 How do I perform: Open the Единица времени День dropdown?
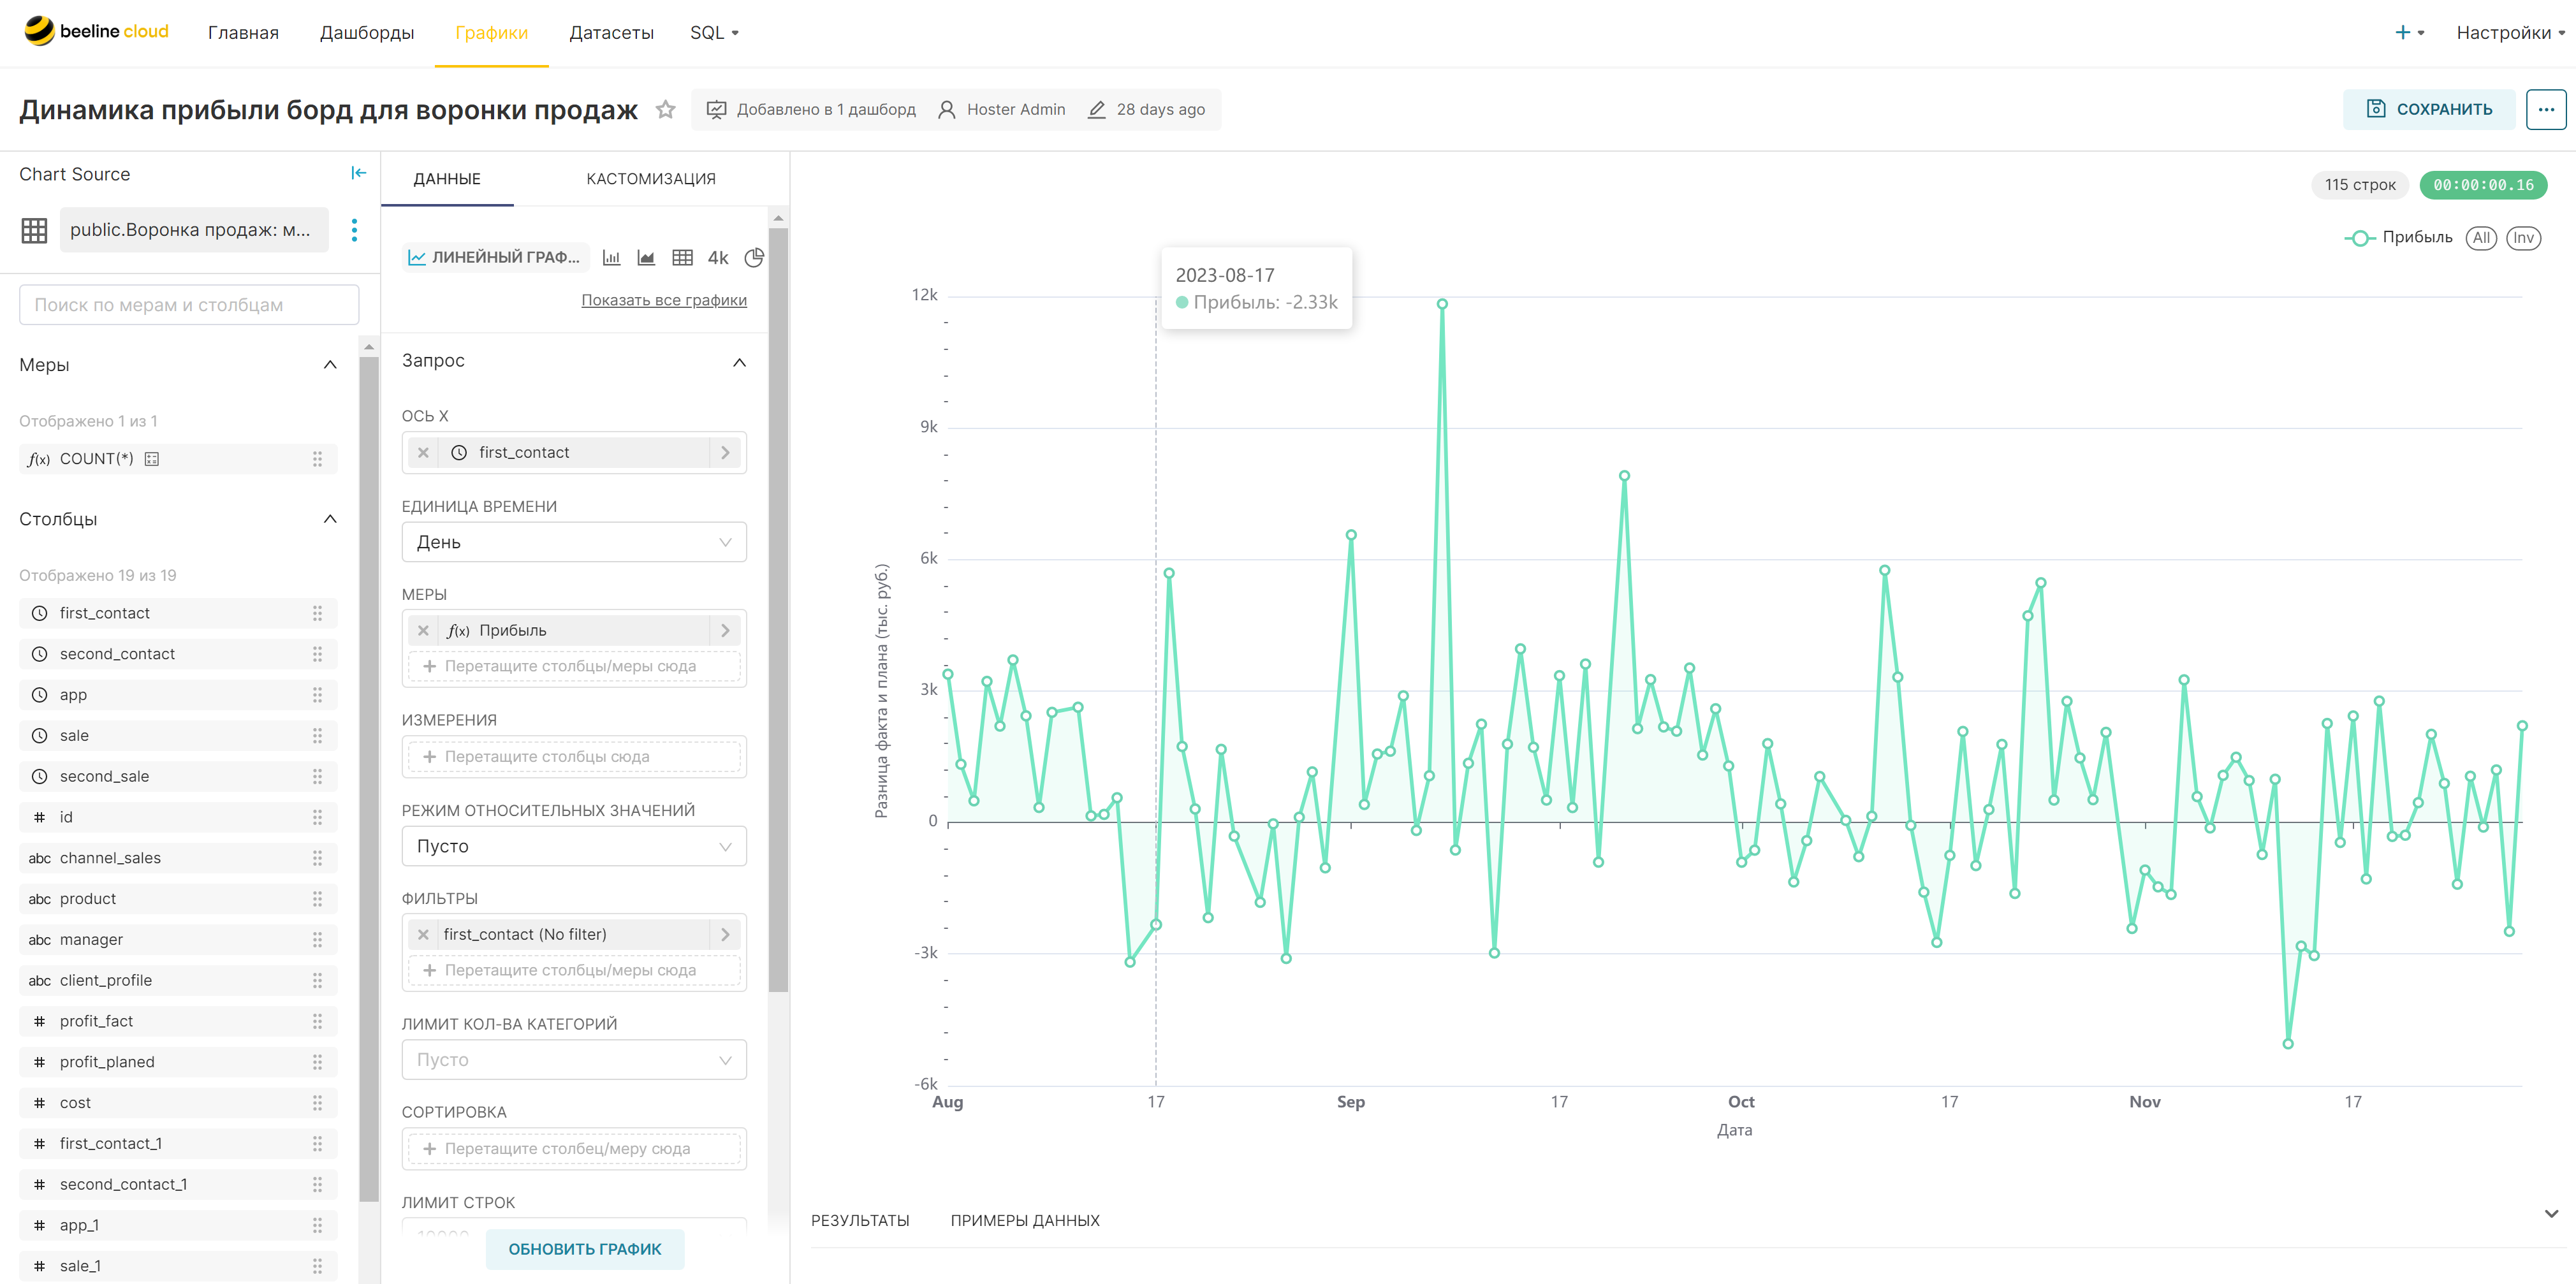pyautogui.click(x=574, y=542)
